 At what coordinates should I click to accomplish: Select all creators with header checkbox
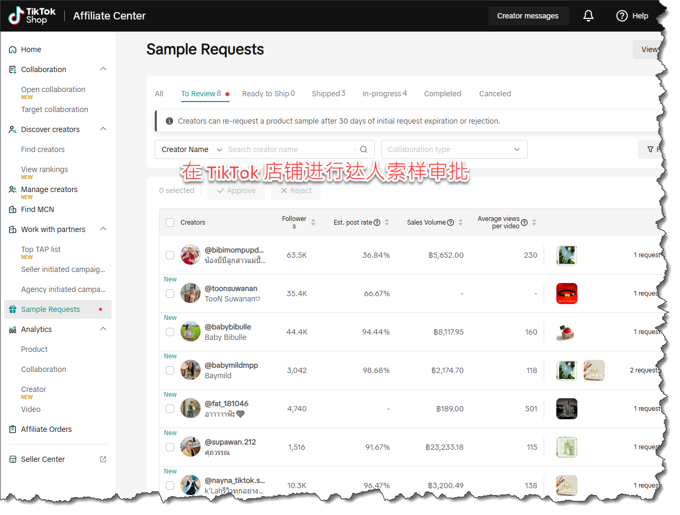(170, 223)
